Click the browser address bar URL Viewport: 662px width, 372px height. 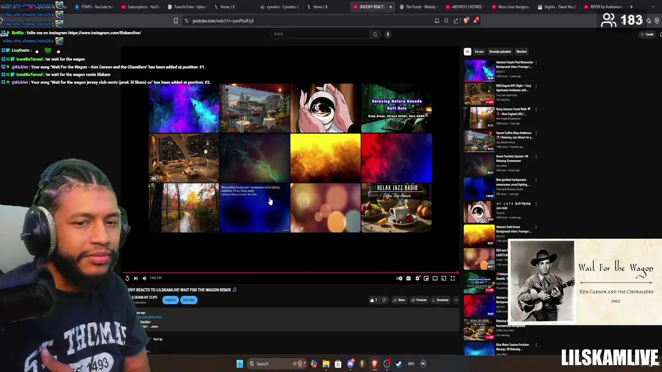click(223, 21)
